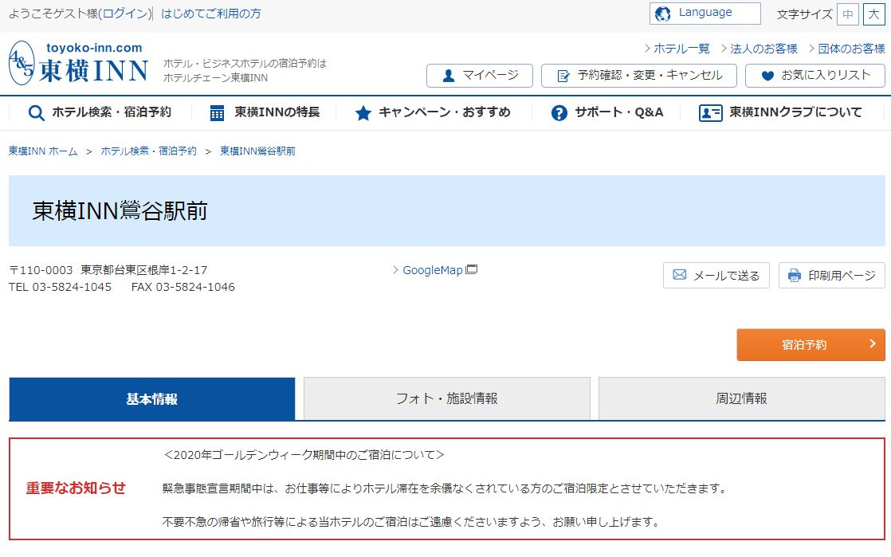Click the arrow on the 宿泊予約 button
Viewport: 891px width, 557px height.
tap(873, 344)
